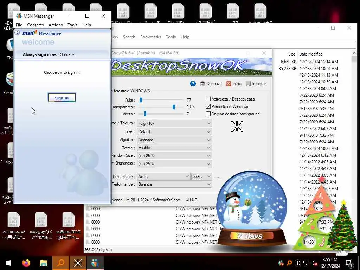Open the Tools menu in MSN Messenger
The height and width of the screenshot is (270, 360).
pos(72,25)
